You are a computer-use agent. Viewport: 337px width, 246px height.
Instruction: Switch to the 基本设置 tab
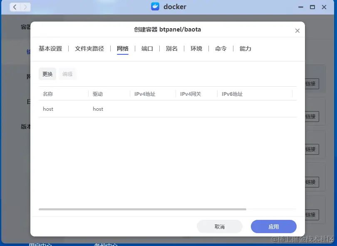tap(50, 49)
